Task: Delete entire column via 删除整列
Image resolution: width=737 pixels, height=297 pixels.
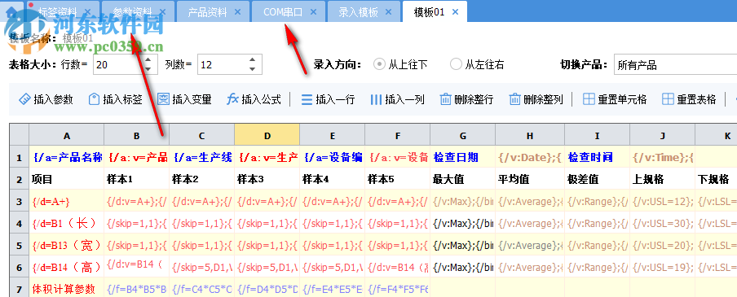Action: tap(536, 99)
